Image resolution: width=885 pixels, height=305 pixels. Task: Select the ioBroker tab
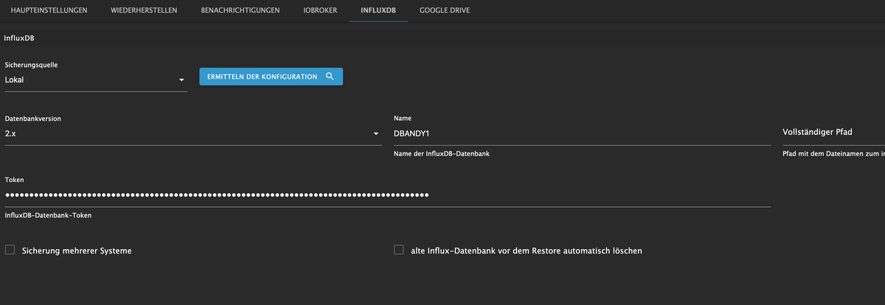[320, 11]
